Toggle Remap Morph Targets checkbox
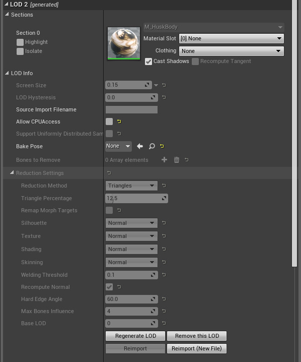 tap(109, 210)
